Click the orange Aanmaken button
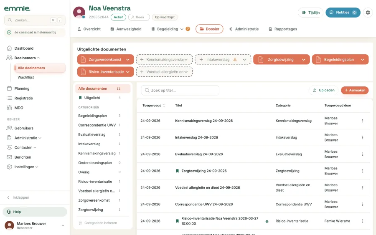Screen dimensions: 376x235 pos(355,90)
